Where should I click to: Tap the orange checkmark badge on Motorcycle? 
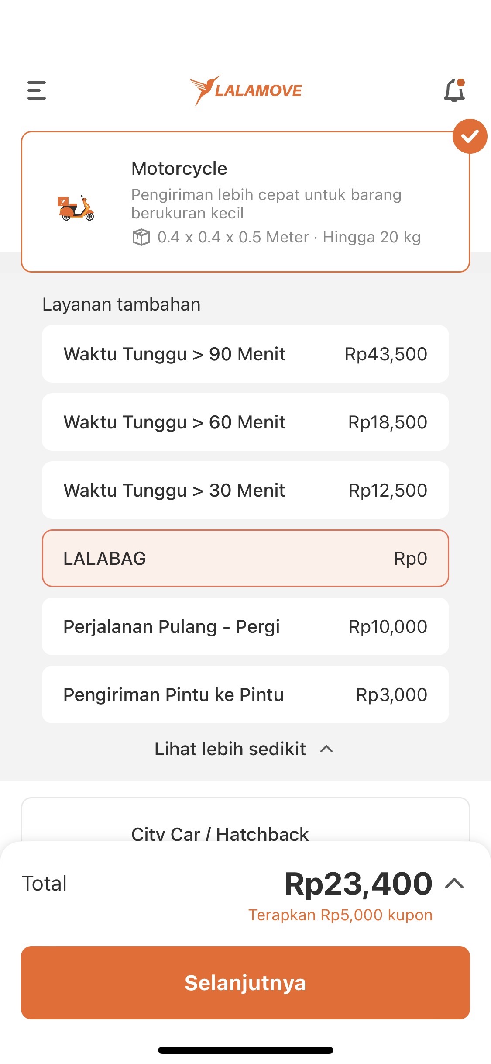[x=470, y=136]
